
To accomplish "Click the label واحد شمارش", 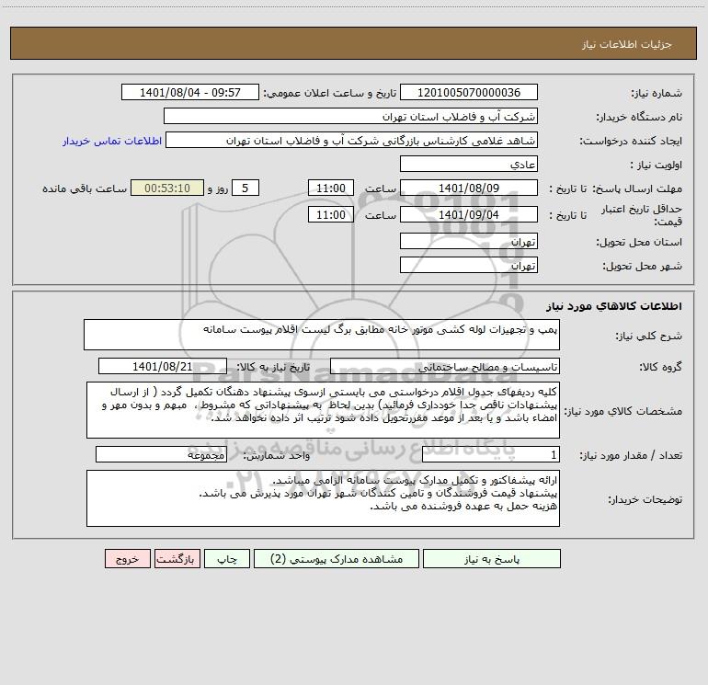I will (277, 456).
